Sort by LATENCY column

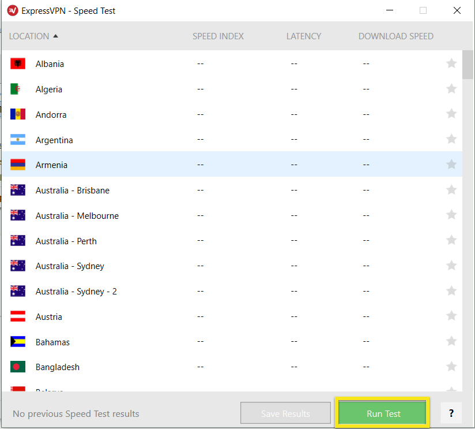(x=304, y=36)
